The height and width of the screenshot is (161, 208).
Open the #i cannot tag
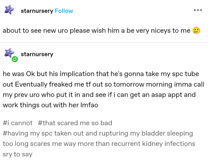18,123
